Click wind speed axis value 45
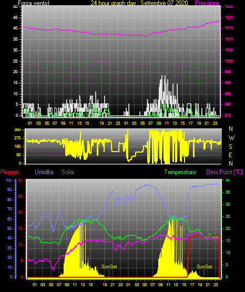 click(15, 18)
